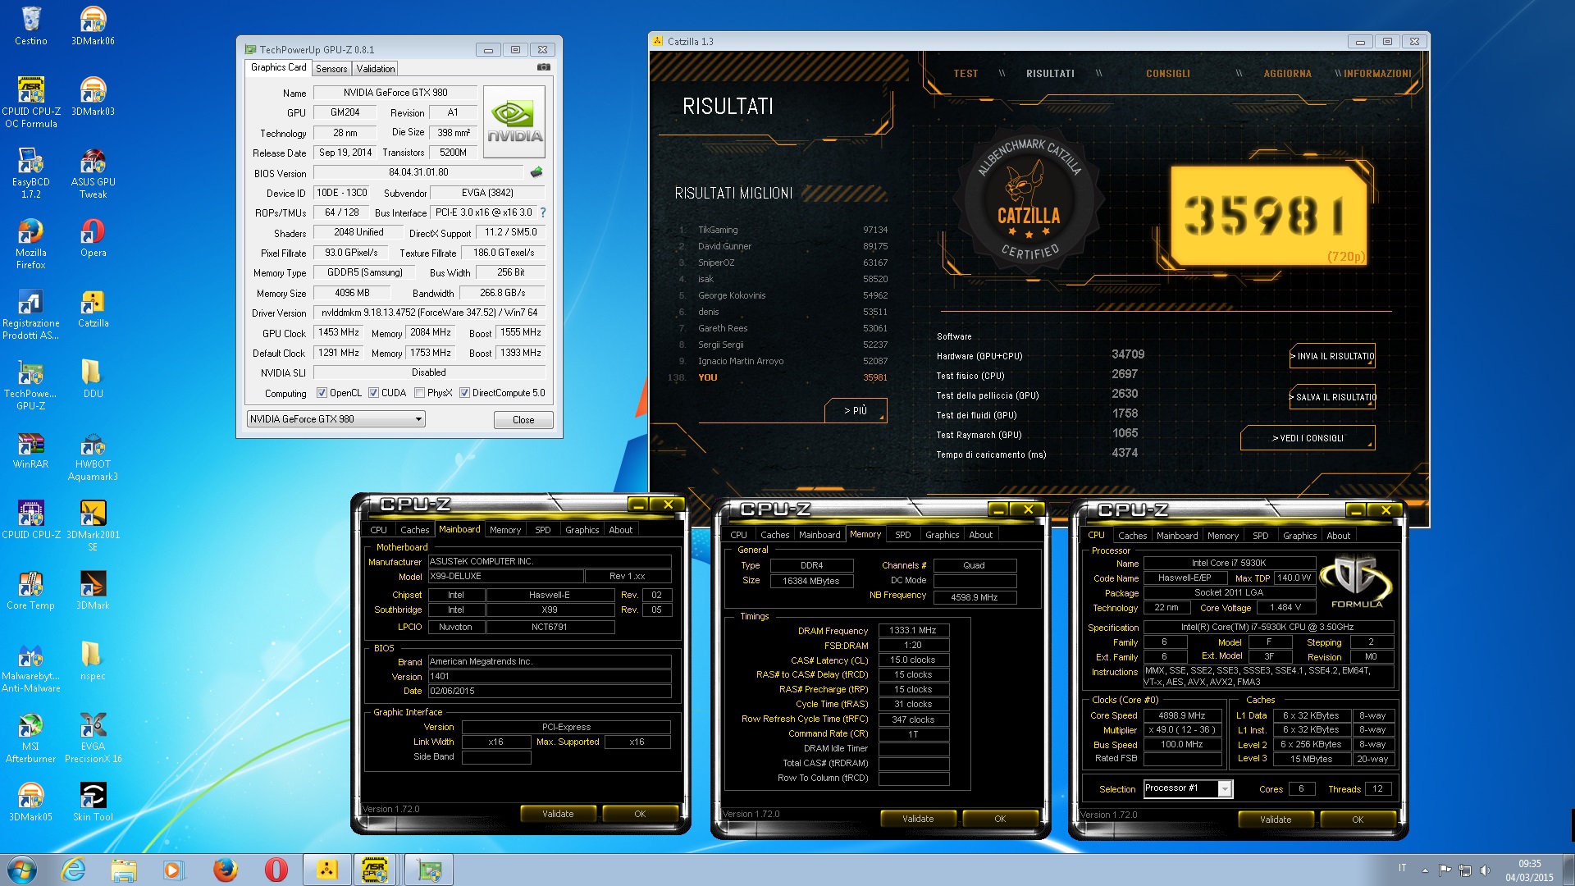Toggle the OpenCL checkbox in GPU-Z

[322, 393]
